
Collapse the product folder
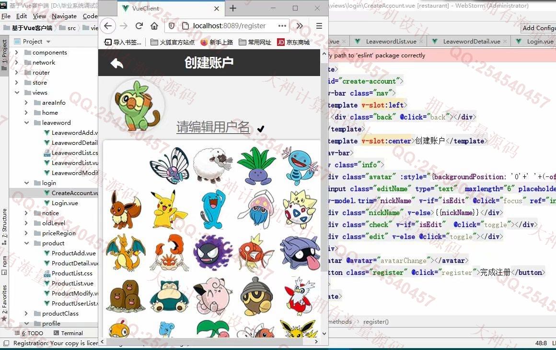click(26, 243)
